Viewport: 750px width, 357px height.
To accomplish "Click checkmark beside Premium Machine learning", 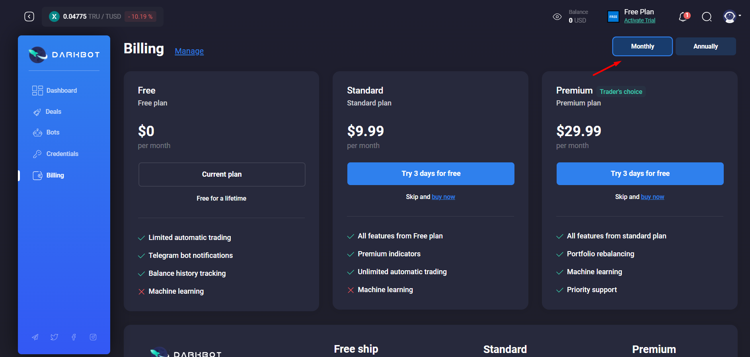I will tap(560, 272).
